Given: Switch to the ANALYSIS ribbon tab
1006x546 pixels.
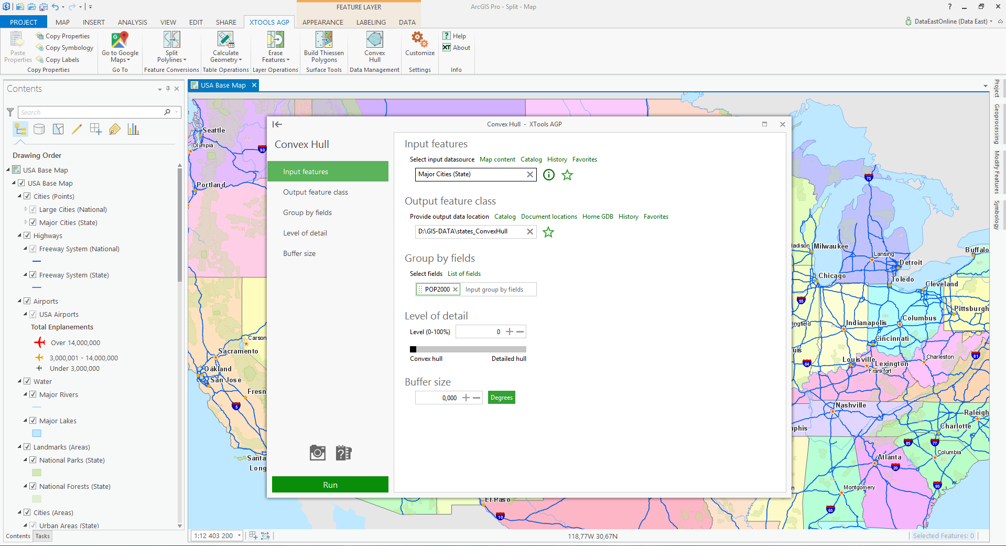Looking at the screenshot, I should pos(132,22).
